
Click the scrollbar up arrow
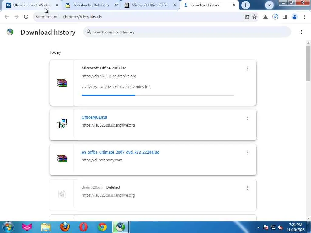point(309,43)
